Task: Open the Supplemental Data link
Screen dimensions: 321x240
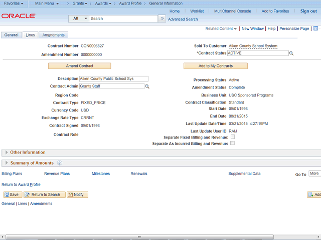Action: coord(244,173)
